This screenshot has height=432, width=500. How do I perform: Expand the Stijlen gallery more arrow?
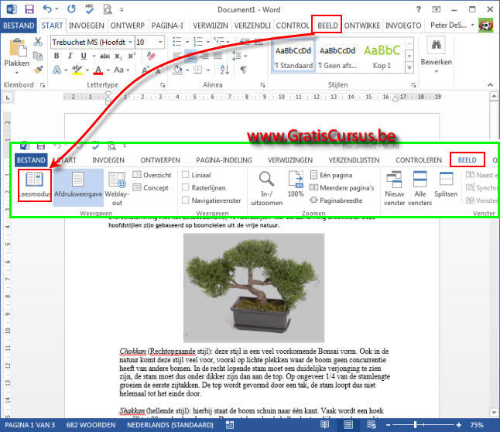[409, 67]
